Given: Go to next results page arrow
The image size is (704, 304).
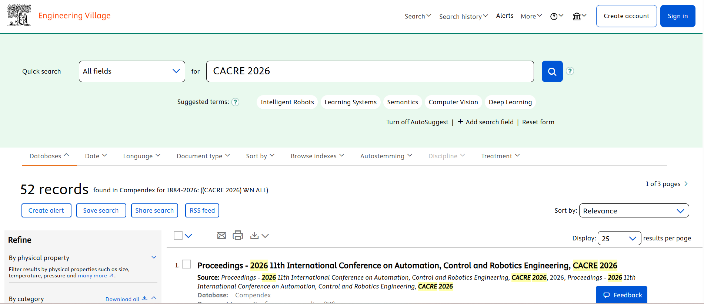Looking at the screenshot, I should coord(686,184).
